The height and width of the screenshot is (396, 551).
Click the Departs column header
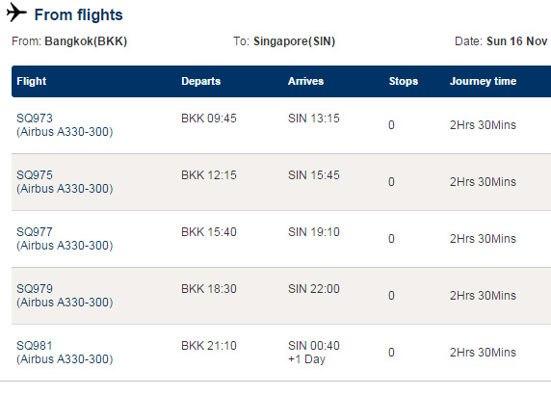tap(200, 81)
